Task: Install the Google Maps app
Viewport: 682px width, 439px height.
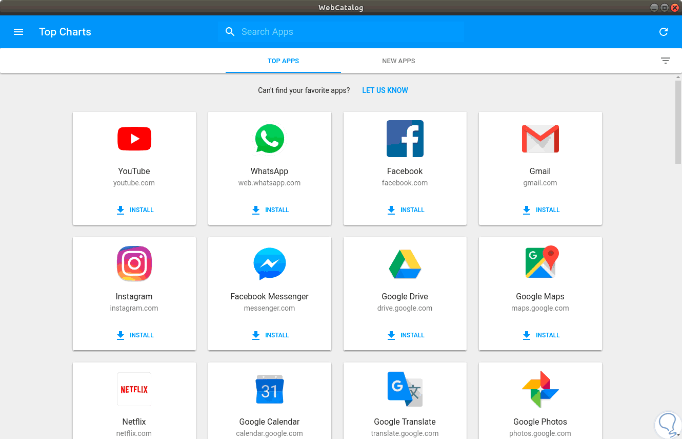Action: [540, 335]
